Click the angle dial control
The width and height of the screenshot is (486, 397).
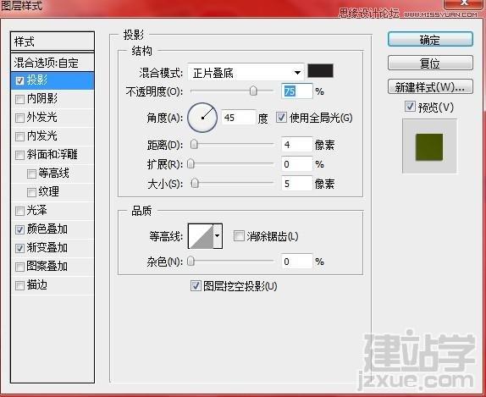[x=202, y=118]
